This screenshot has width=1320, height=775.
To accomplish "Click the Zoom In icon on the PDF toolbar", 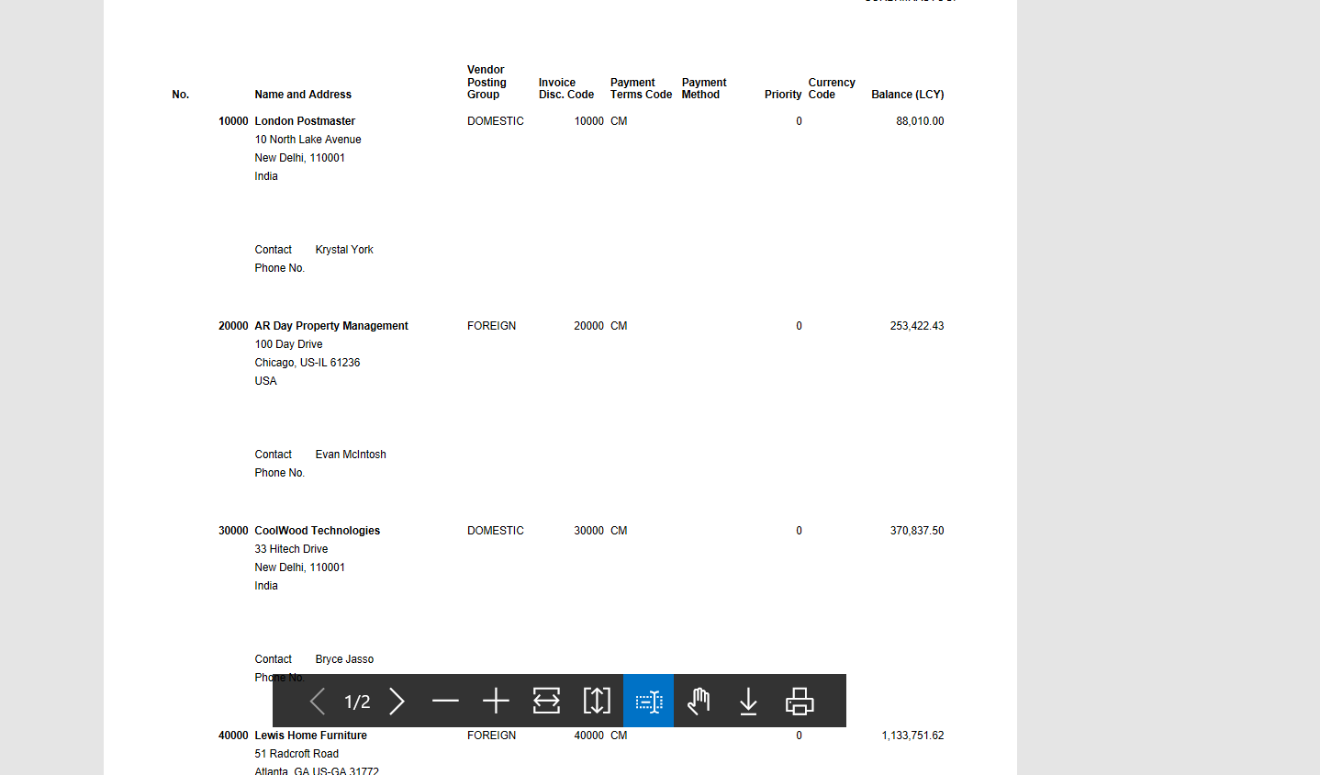I will pos(496,701).
